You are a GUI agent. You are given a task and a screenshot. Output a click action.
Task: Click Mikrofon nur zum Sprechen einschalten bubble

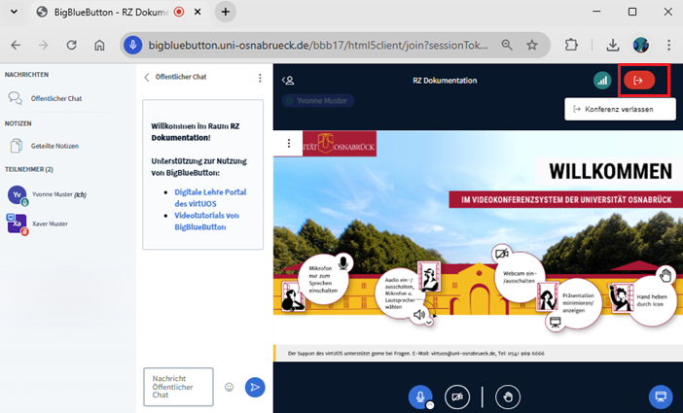(x=323, y=280)
